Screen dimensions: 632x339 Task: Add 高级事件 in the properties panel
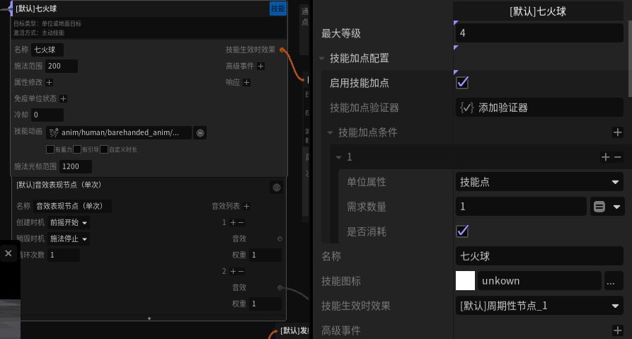click(617, 331)
